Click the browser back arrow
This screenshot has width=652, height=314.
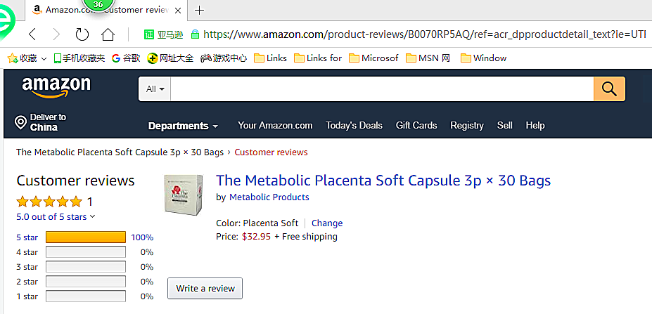pos(32,34)
